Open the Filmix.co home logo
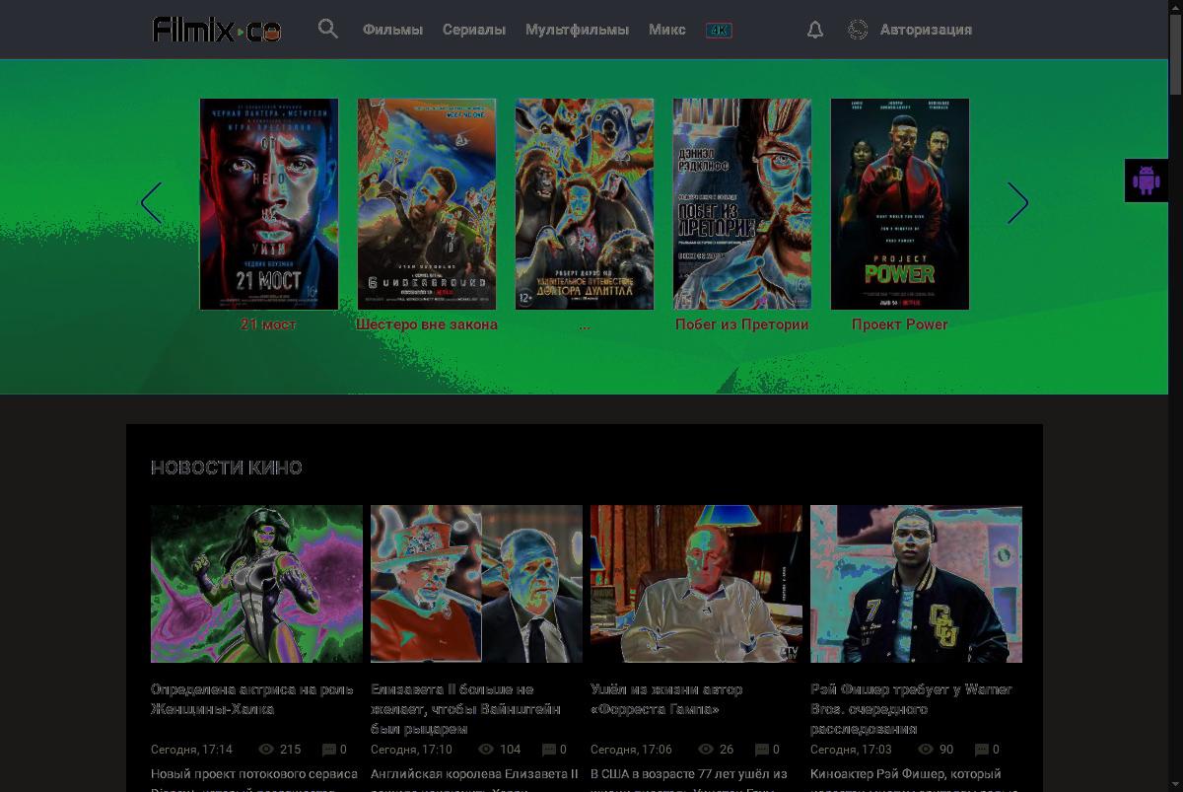The height and width of the screenshot is (792, 1183). [217, 30]
